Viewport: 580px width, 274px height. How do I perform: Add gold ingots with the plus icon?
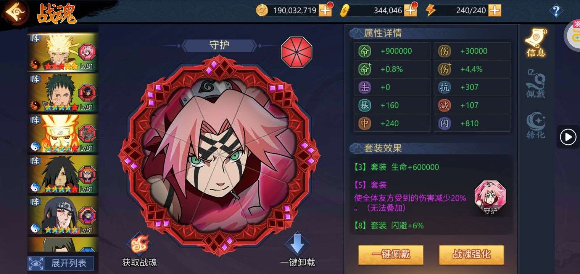point(410,10)
